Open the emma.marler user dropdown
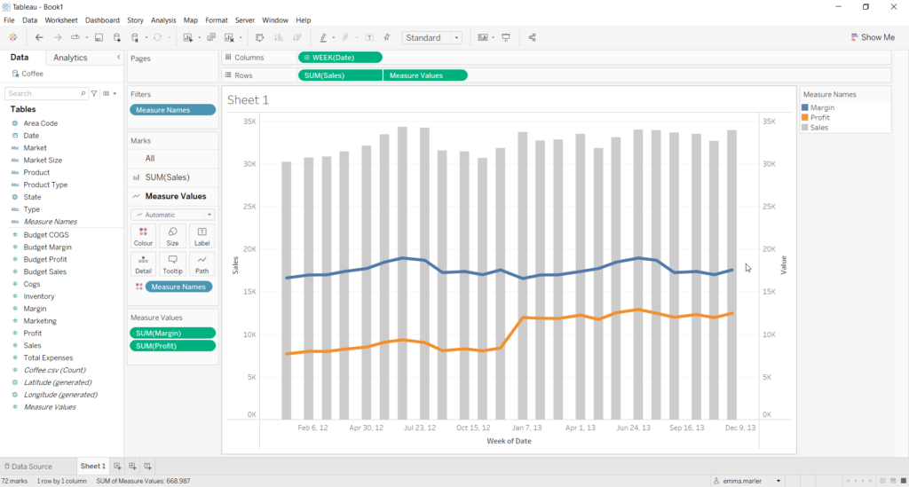The height and width of the screenshot is (487, 909). pos(779,481)
